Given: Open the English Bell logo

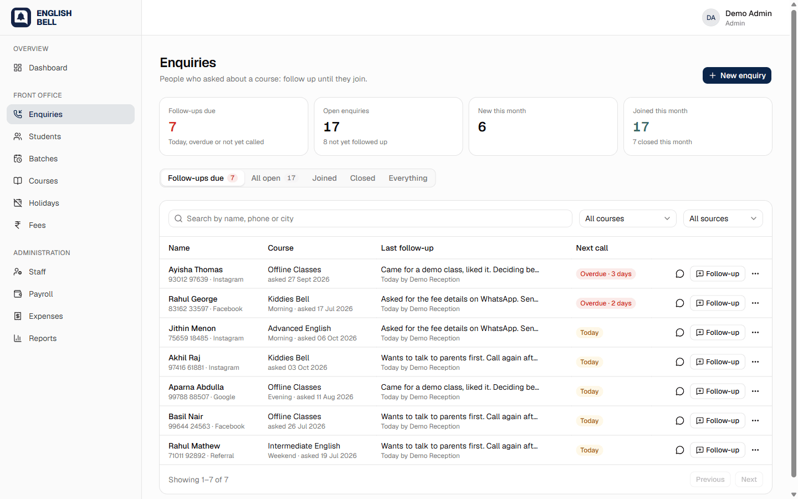Looking at the screenshot, I should 42,18.
